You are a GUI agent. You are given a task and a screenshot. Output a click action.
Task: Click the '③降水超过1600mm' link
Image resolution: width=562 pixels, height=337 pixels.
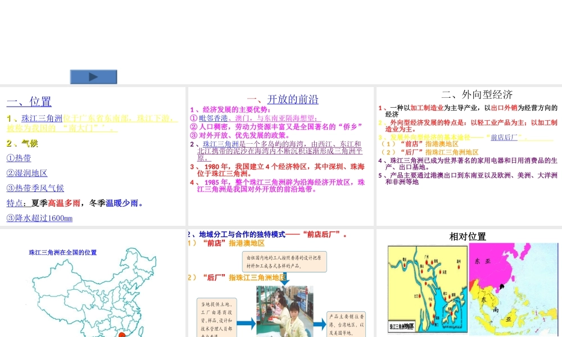[39, 218]
